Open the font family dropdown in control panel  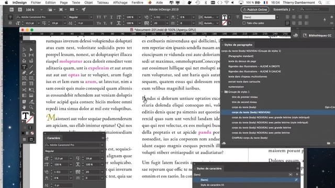(x=65, y=17)
